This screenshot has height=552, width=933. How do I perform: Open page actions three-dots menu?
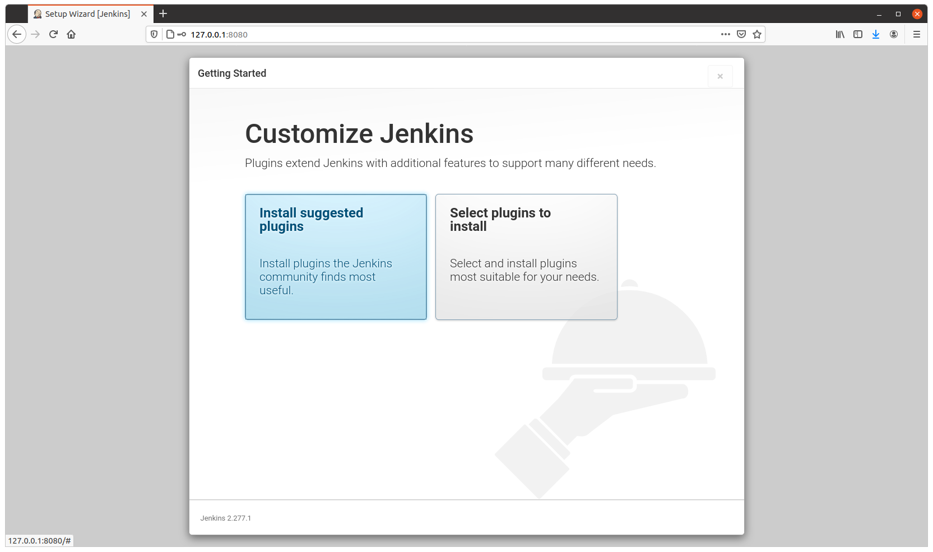tap(726, 34)
